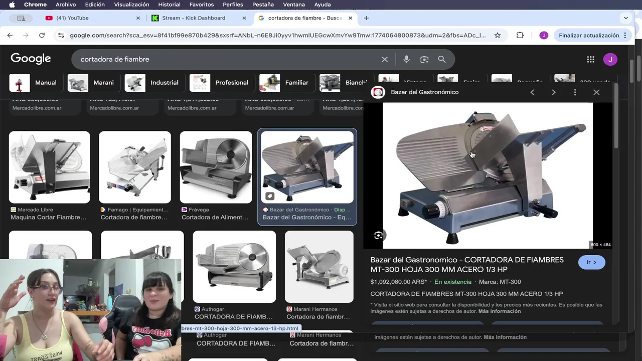Start voice search with microphone icon
The image size is (642, 361).
click(406, 59)
